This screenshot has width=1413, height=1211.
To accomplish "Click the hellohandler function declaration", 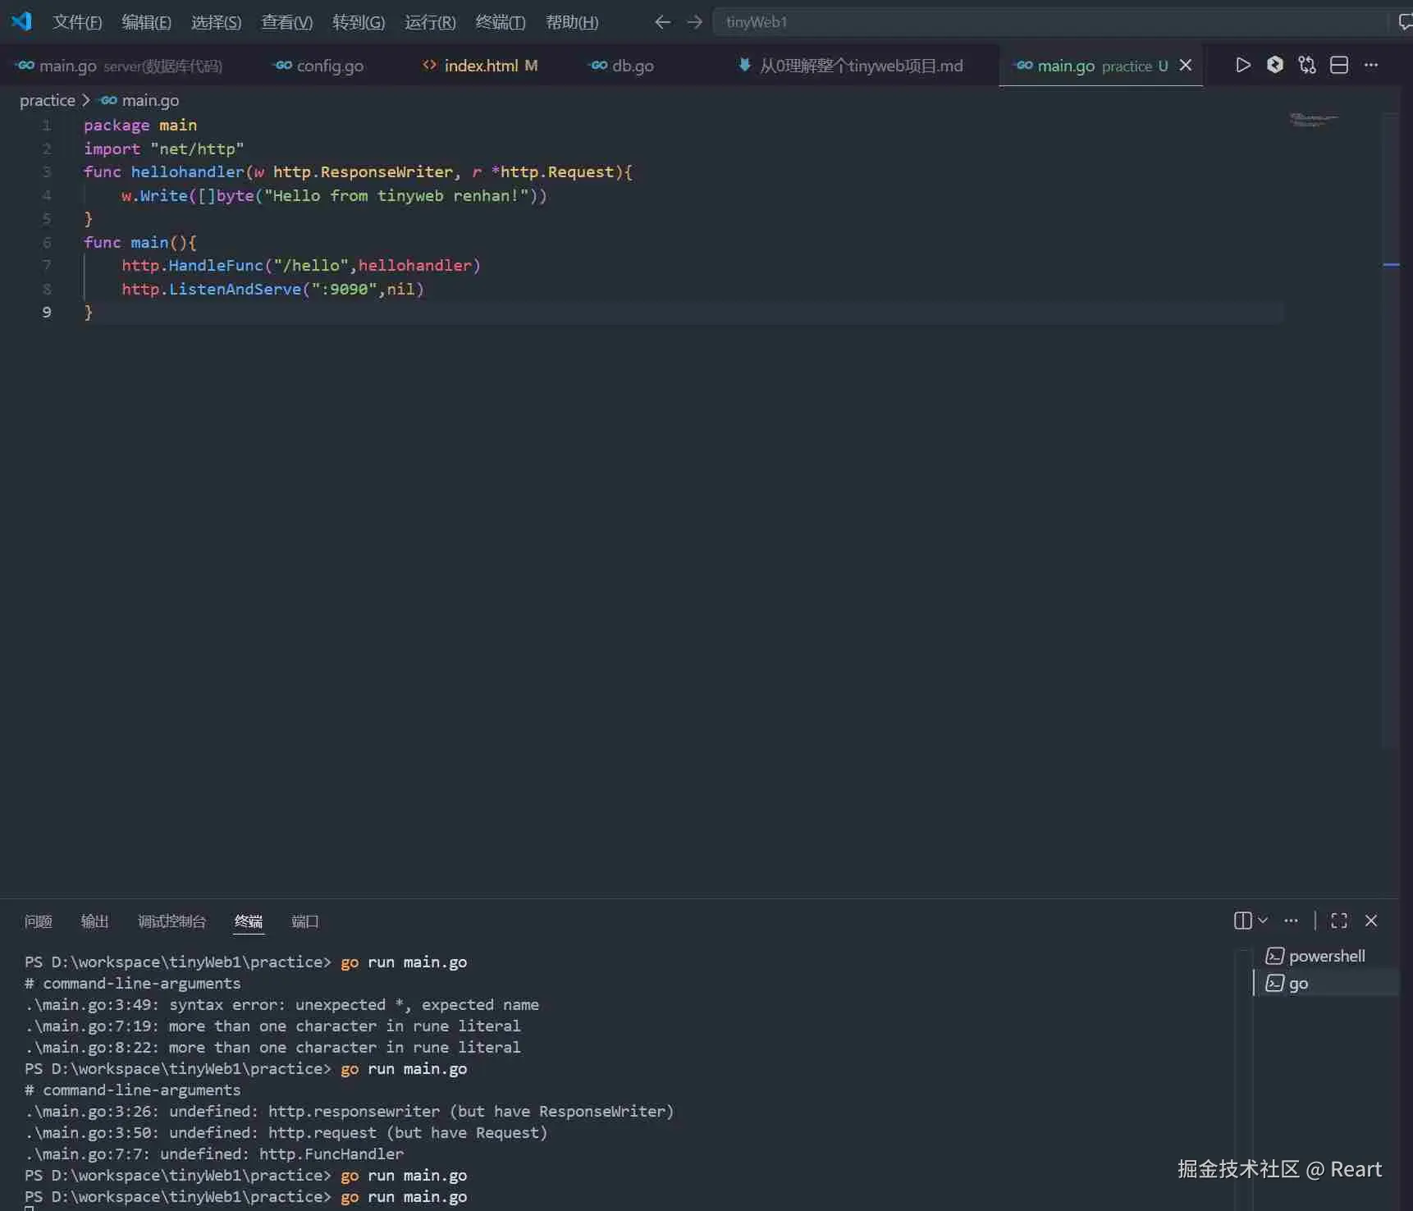I will pos(358,171).
